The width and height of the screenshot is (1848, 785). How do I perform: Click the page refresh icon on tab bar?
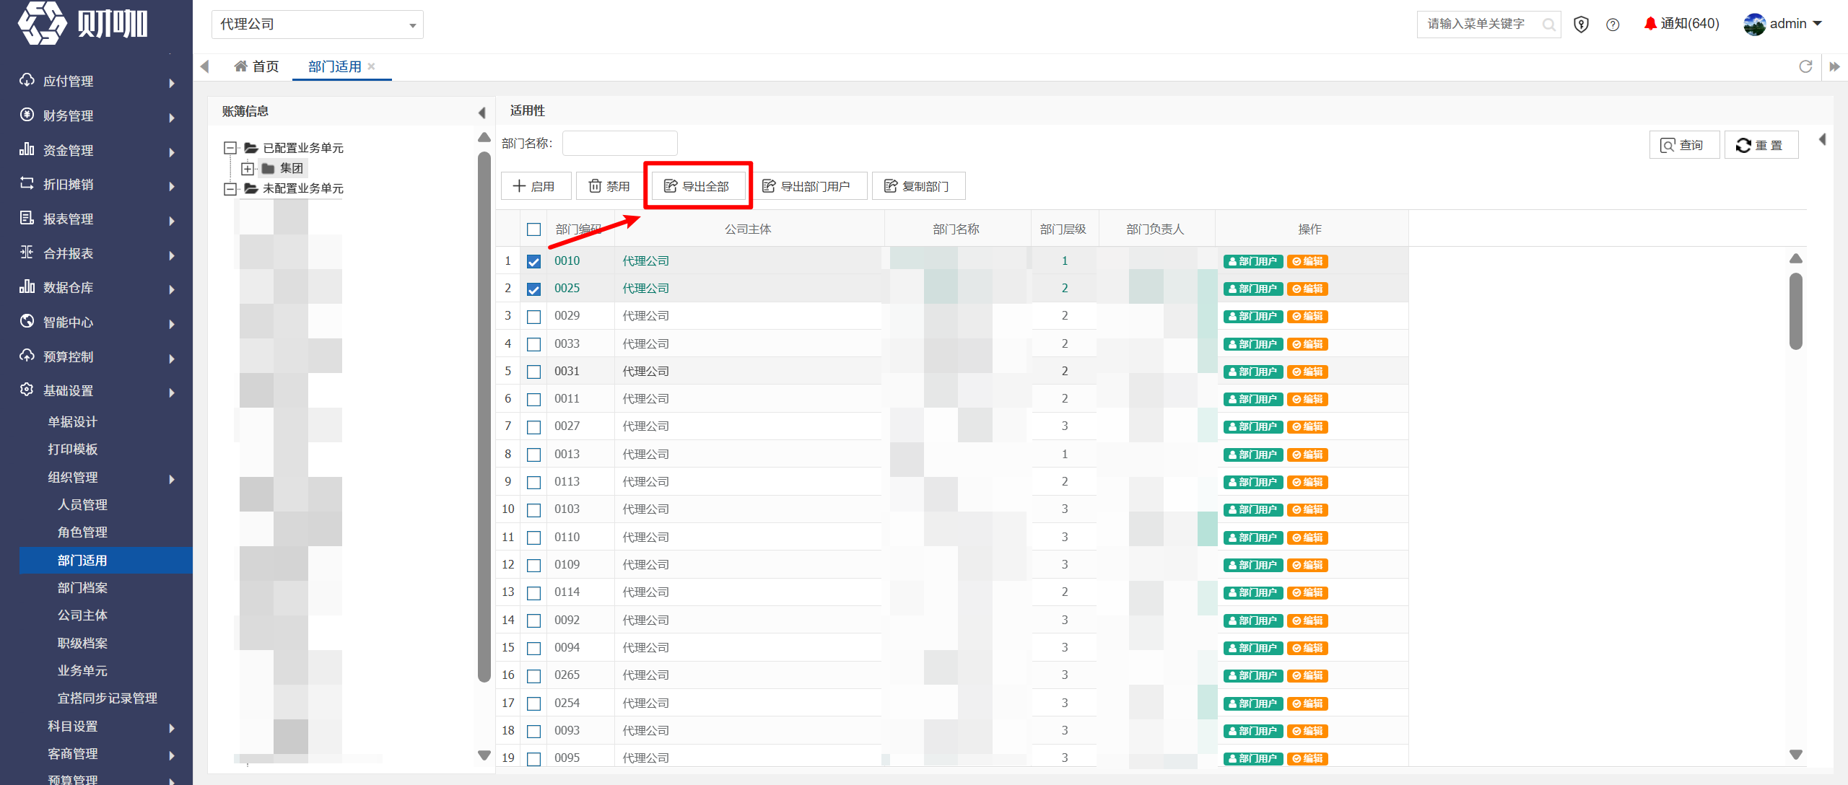(1805, 66)
